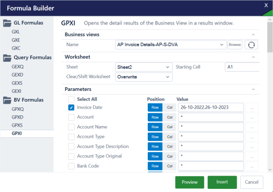This screenshot has width=273, height=192.
Task: Click the scrollbar up arrow
Action: pyautogui.click(x=270, y=19)
